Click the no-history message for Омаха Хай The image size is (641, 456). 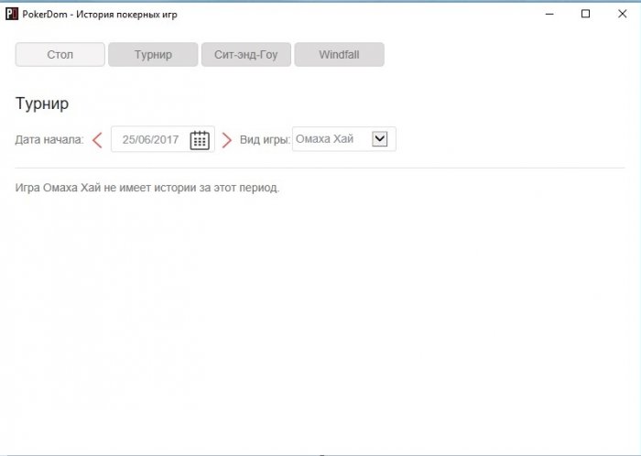point(147,188)
